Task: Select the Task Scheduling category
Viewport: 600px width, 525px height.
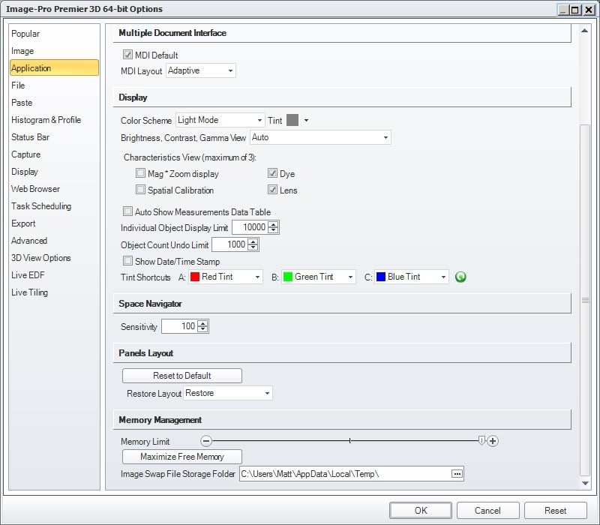Action: point(54,205)
